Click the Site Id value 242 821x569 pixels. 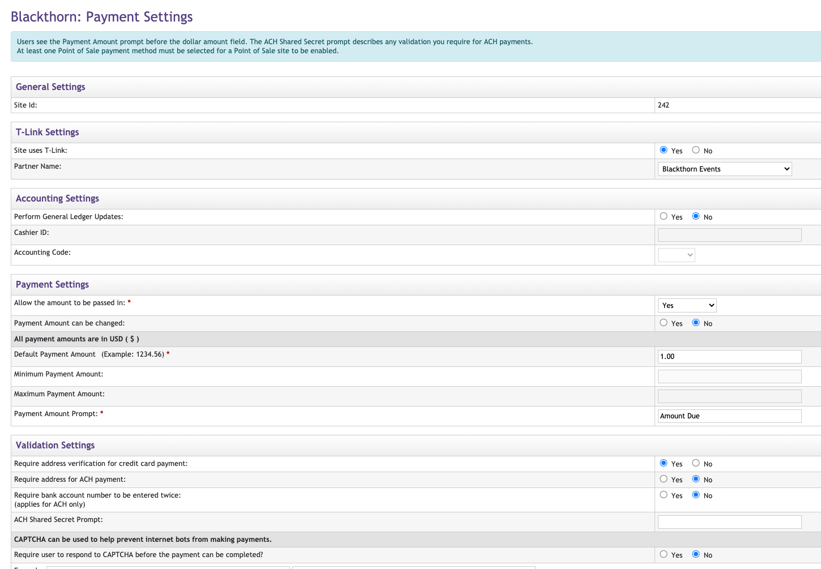pos(664,105)
